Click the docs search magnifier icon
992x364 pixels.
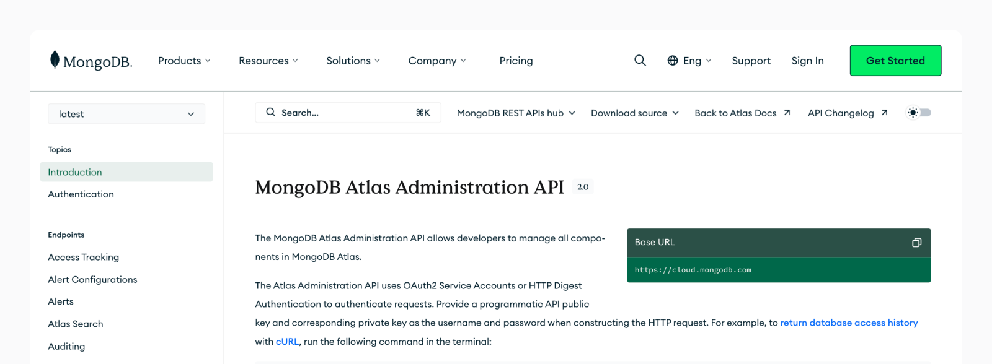(270, 112)
